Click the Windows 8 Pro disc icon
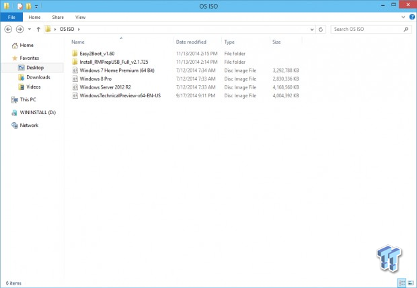 (x=75, y=79)
